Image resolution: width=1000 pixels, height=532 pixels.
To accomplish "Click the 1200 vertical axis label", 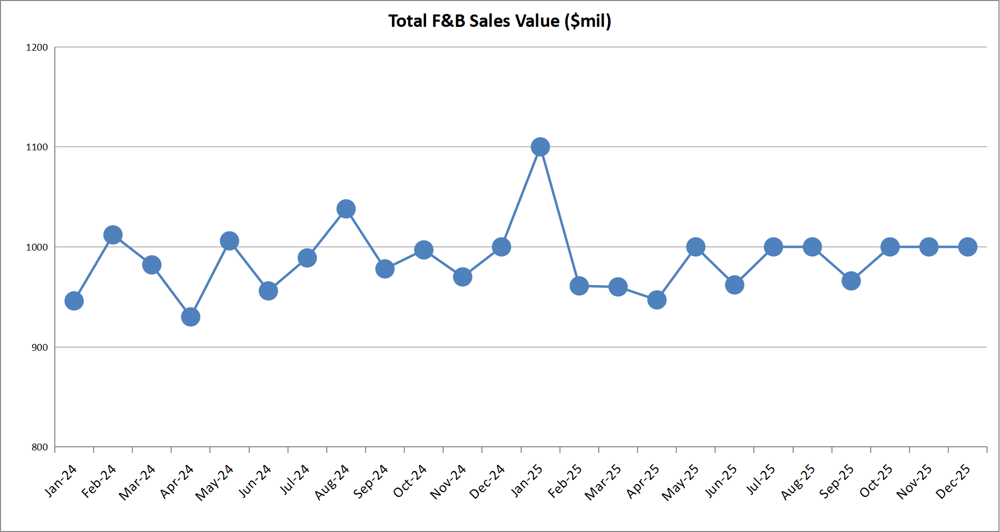I will (x=37, y=48).
